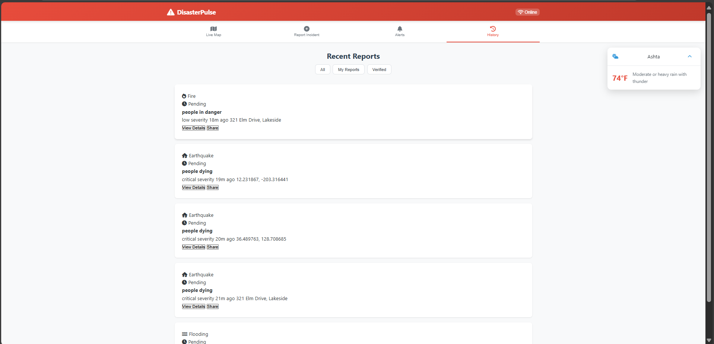Click coordinates text '12.231867, -203.316441'
The width and height of the screenshot is (714, 344).
pyautogui.click(x=262, y=179)
